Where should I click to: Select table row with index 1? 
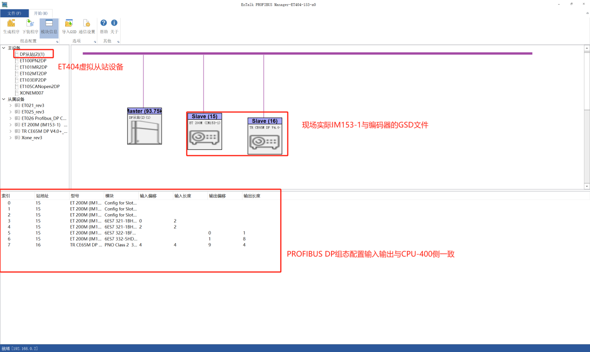(x=139, y=209)
